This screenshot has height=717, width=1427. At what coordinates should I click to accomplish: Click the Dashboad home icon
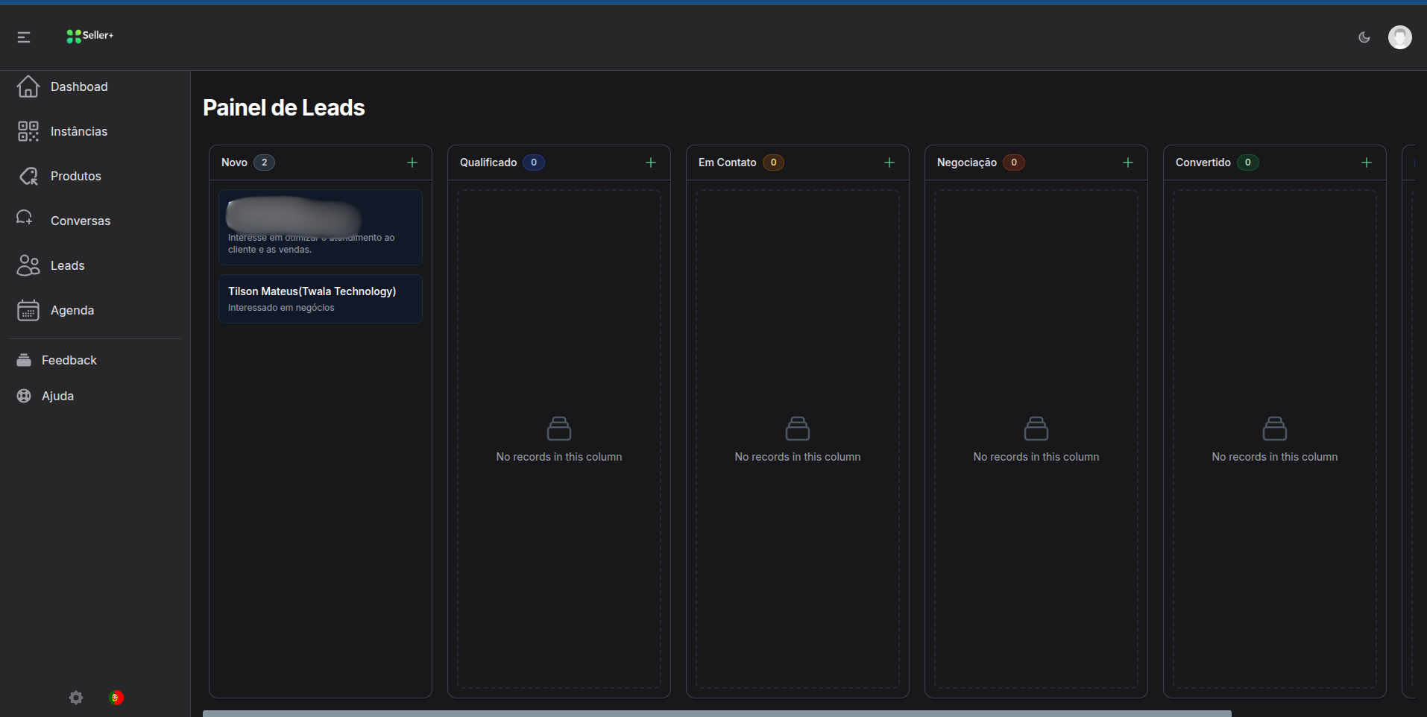tap(28, 86)
